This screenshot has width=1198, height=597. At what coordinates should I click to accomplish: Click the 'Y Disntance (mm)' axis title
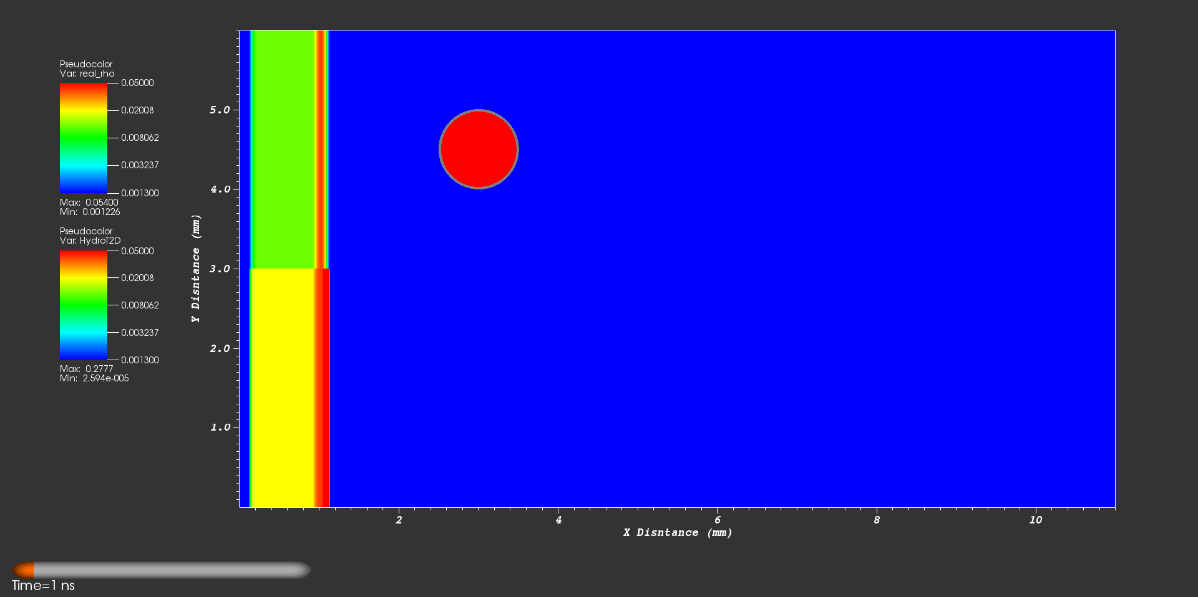click(196, 269)
